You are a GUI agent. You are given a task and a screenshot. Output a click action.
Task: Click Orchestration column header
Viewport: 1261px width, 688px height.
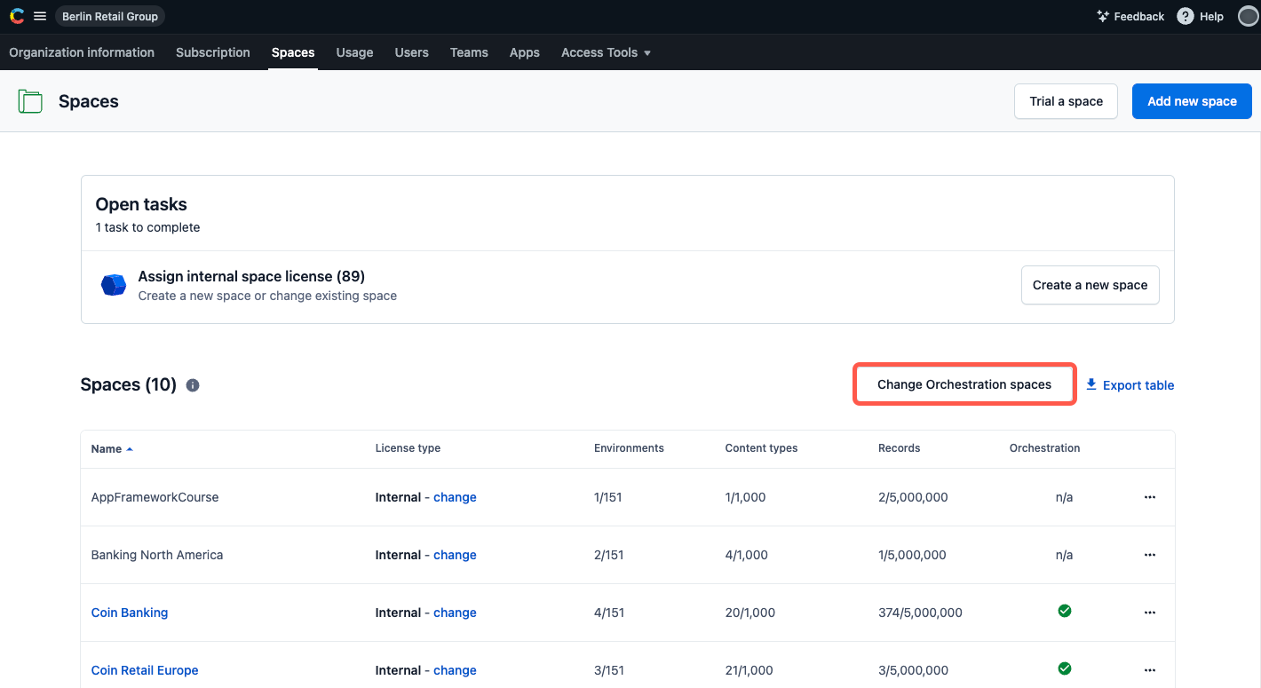click(1044, 448)
